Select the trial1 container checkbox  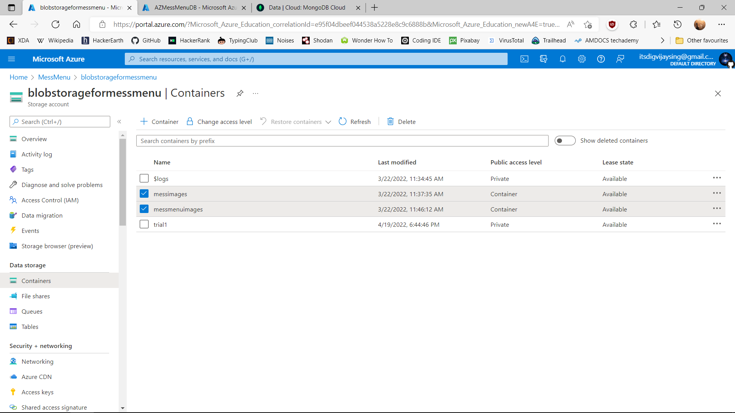(144, 224)
